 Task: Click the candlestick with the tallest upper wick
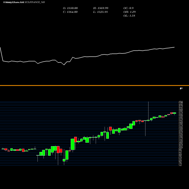pos(148,120)
